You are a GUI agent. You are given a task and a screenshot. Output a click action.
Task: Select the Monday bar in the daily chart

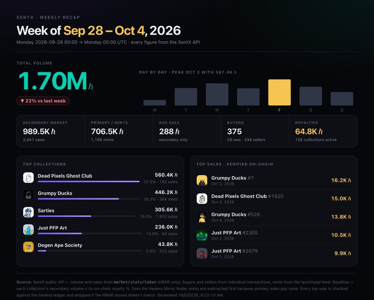(155, 103)
